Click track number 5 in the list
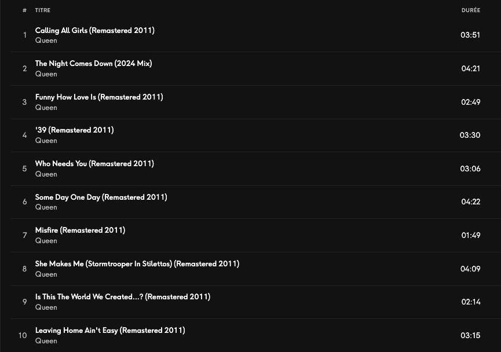The width and height of the screenshot is (501, 352). click(x=24, y=168)
